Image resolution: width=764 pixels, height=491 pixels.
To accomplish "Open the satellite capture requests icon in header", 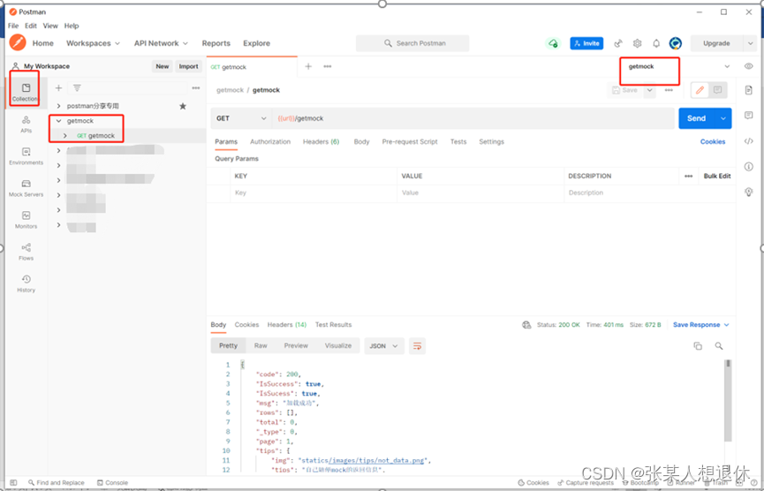I will 618,43.
